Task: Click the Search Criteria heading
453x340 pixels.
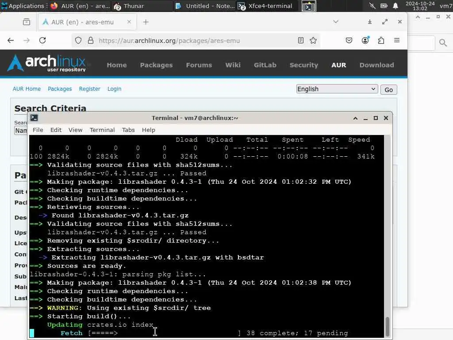Action: point(50,108)
